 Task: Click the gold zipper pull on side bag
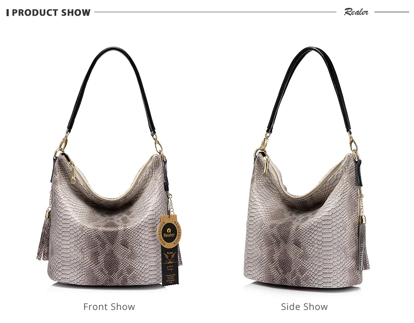click(266, 167)
